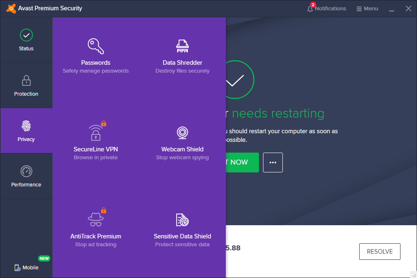Select the Privacy tab label

pyautogui.click(x=26, y=139)
